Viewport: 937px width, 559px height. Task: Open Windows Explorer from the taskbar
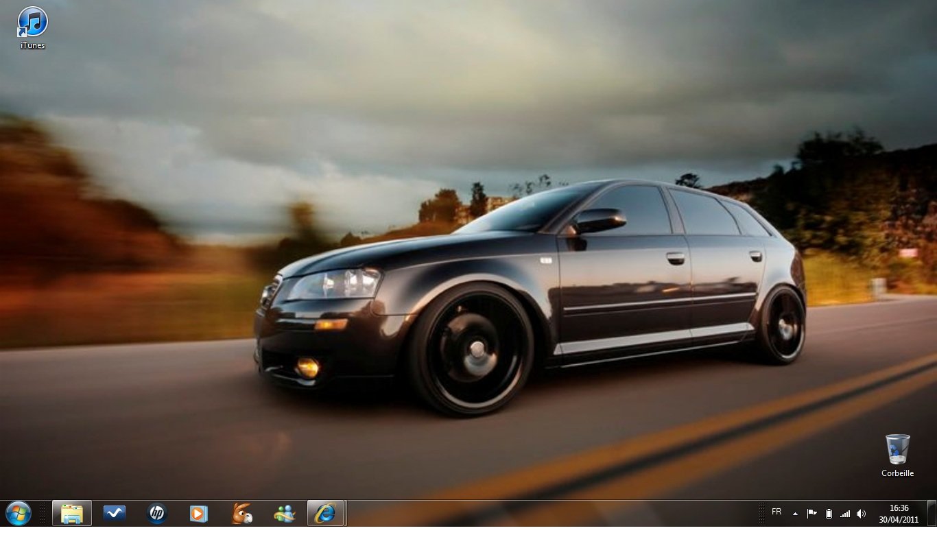tap(72, 513)
